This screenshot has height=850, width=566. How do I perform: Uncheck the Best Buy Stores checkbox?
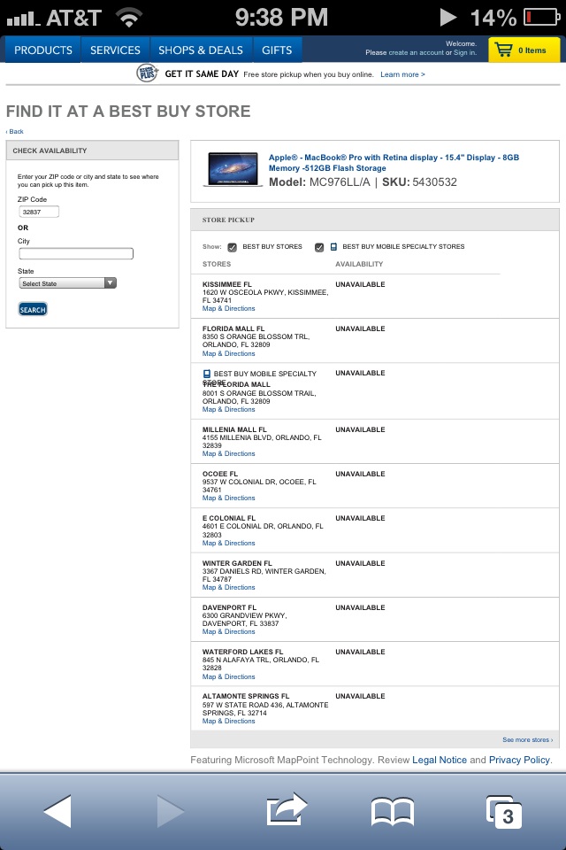(233, 247)
